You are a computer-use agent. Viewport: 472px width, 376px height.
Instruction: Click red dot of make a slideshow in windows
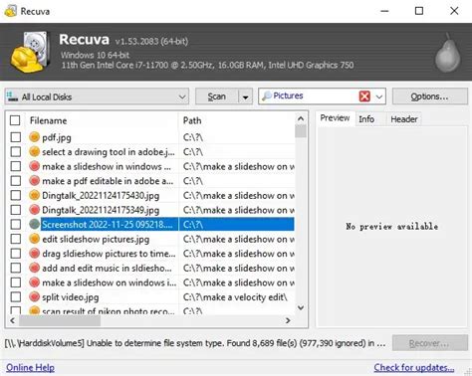tap(34, 166)
